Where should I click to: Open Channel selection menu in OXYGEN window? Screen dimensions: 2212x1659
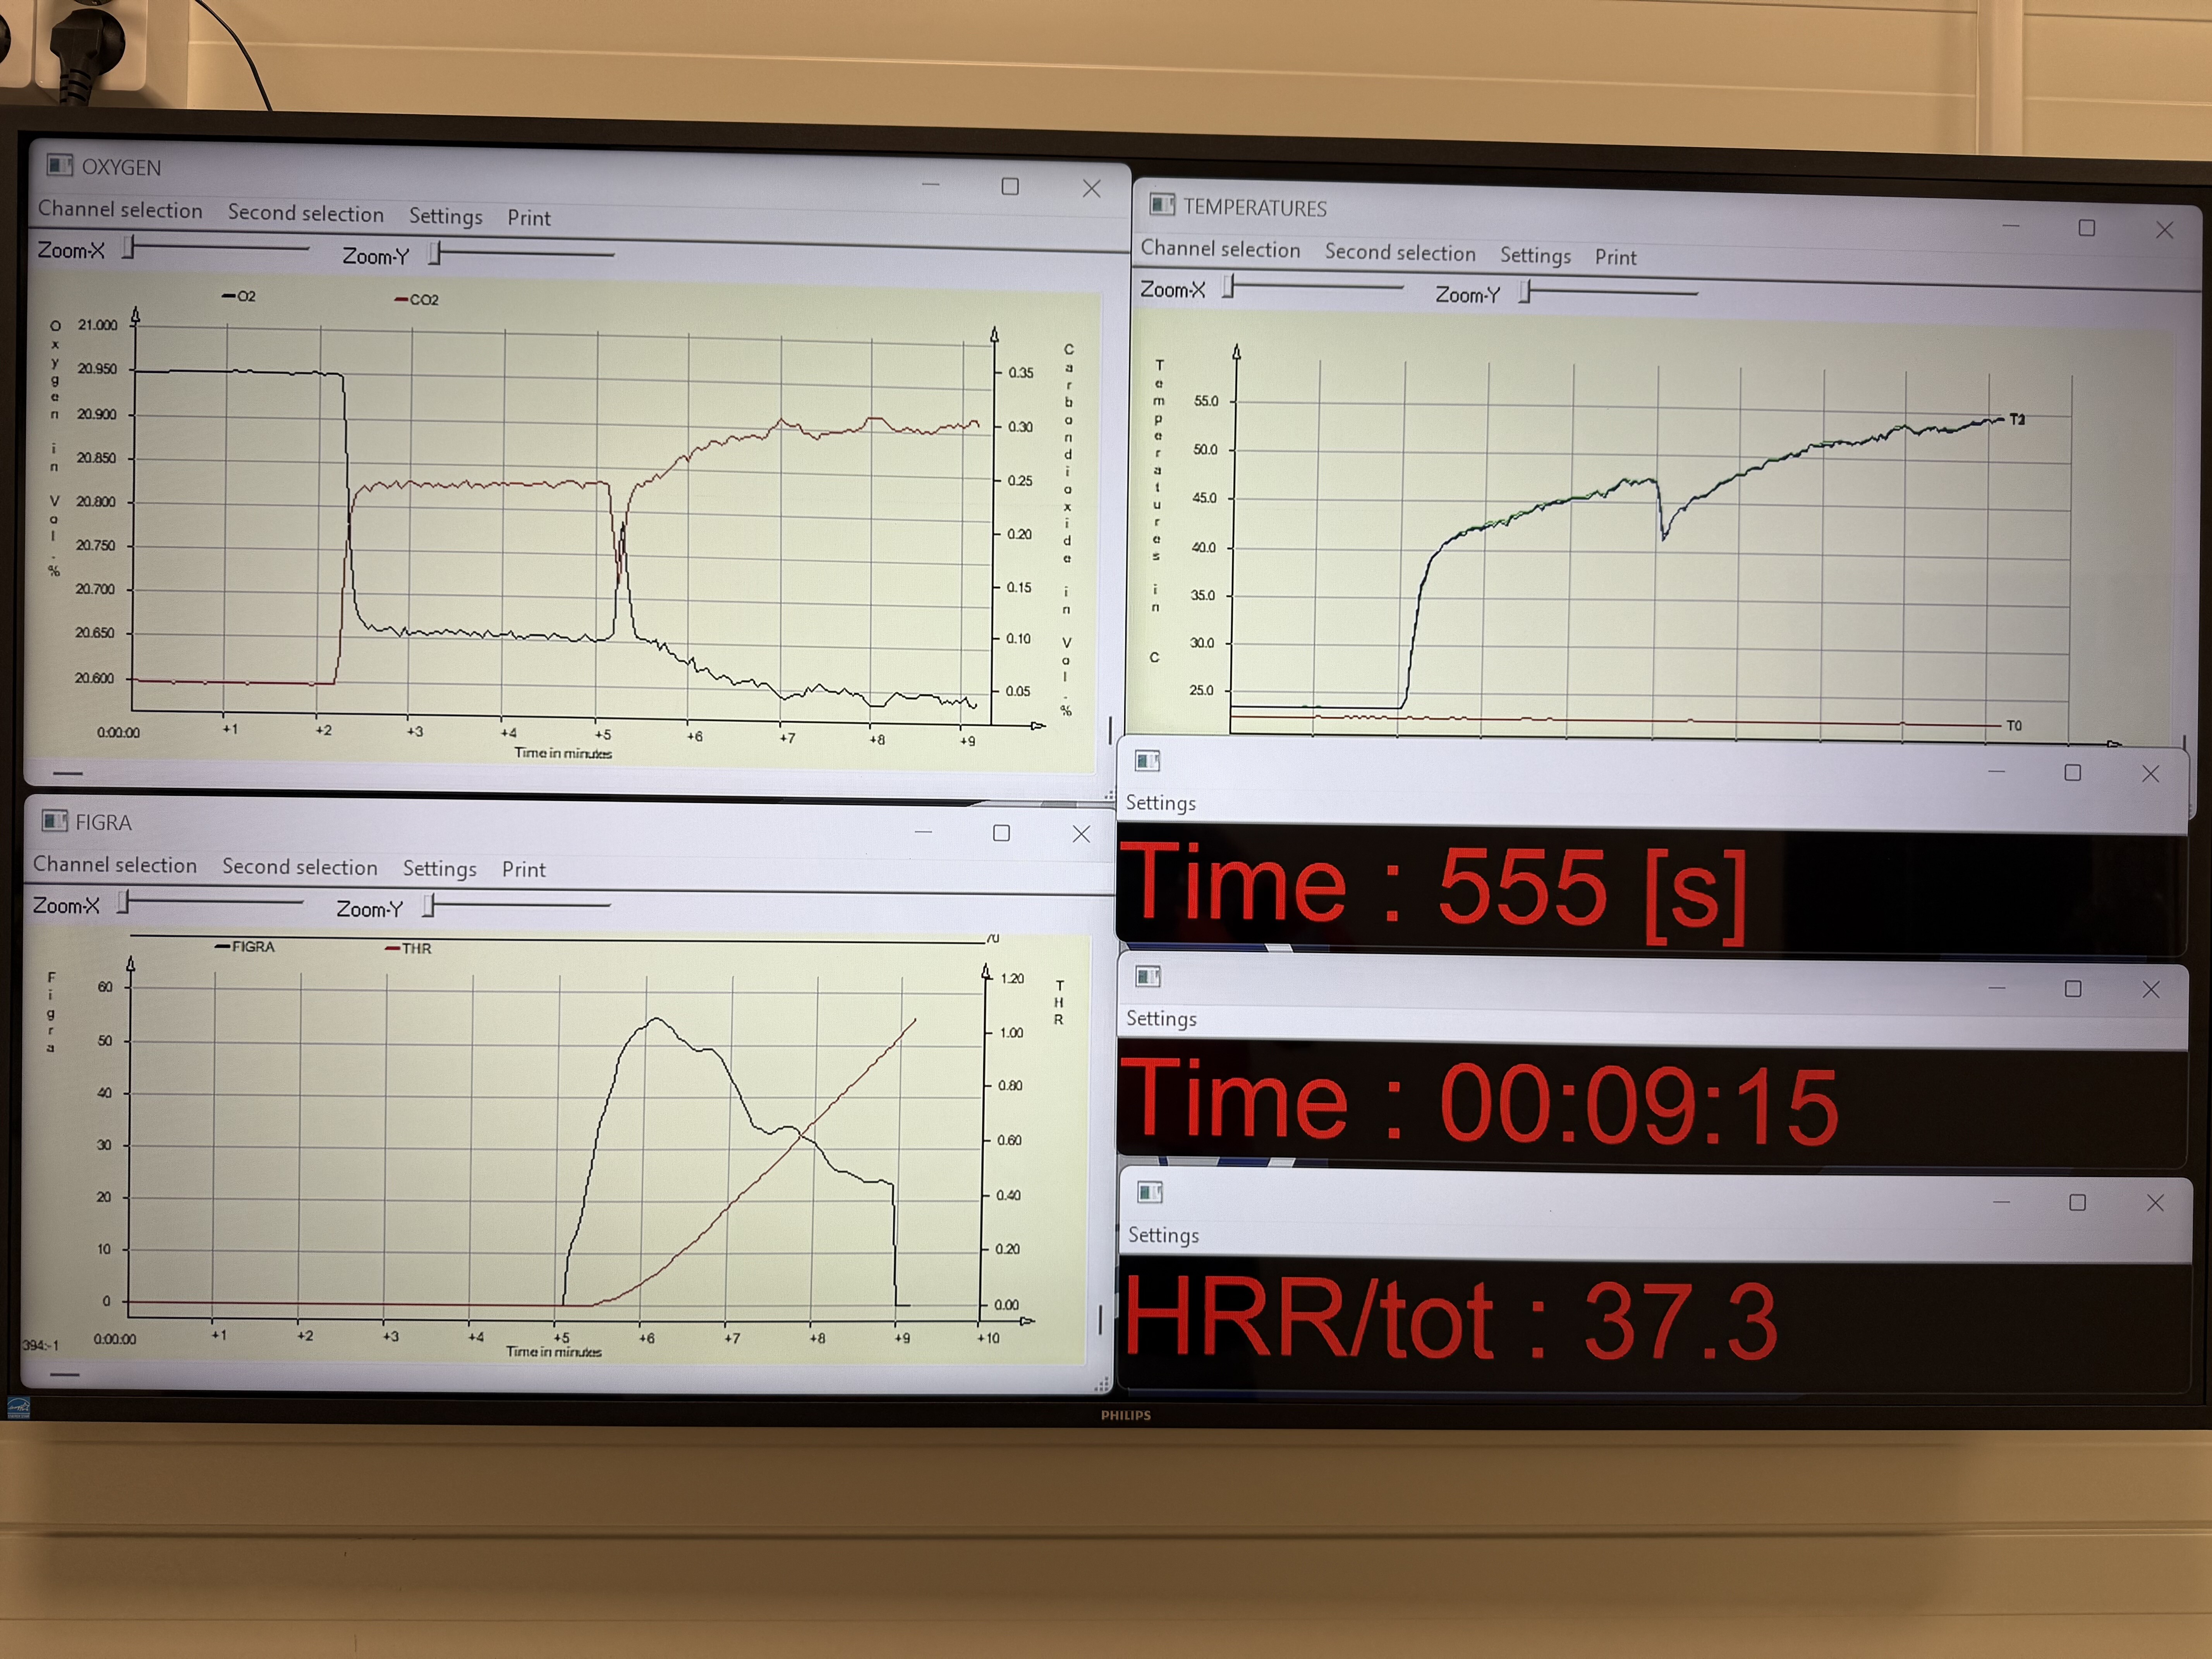pyautogui.click(x=120, y=210)
